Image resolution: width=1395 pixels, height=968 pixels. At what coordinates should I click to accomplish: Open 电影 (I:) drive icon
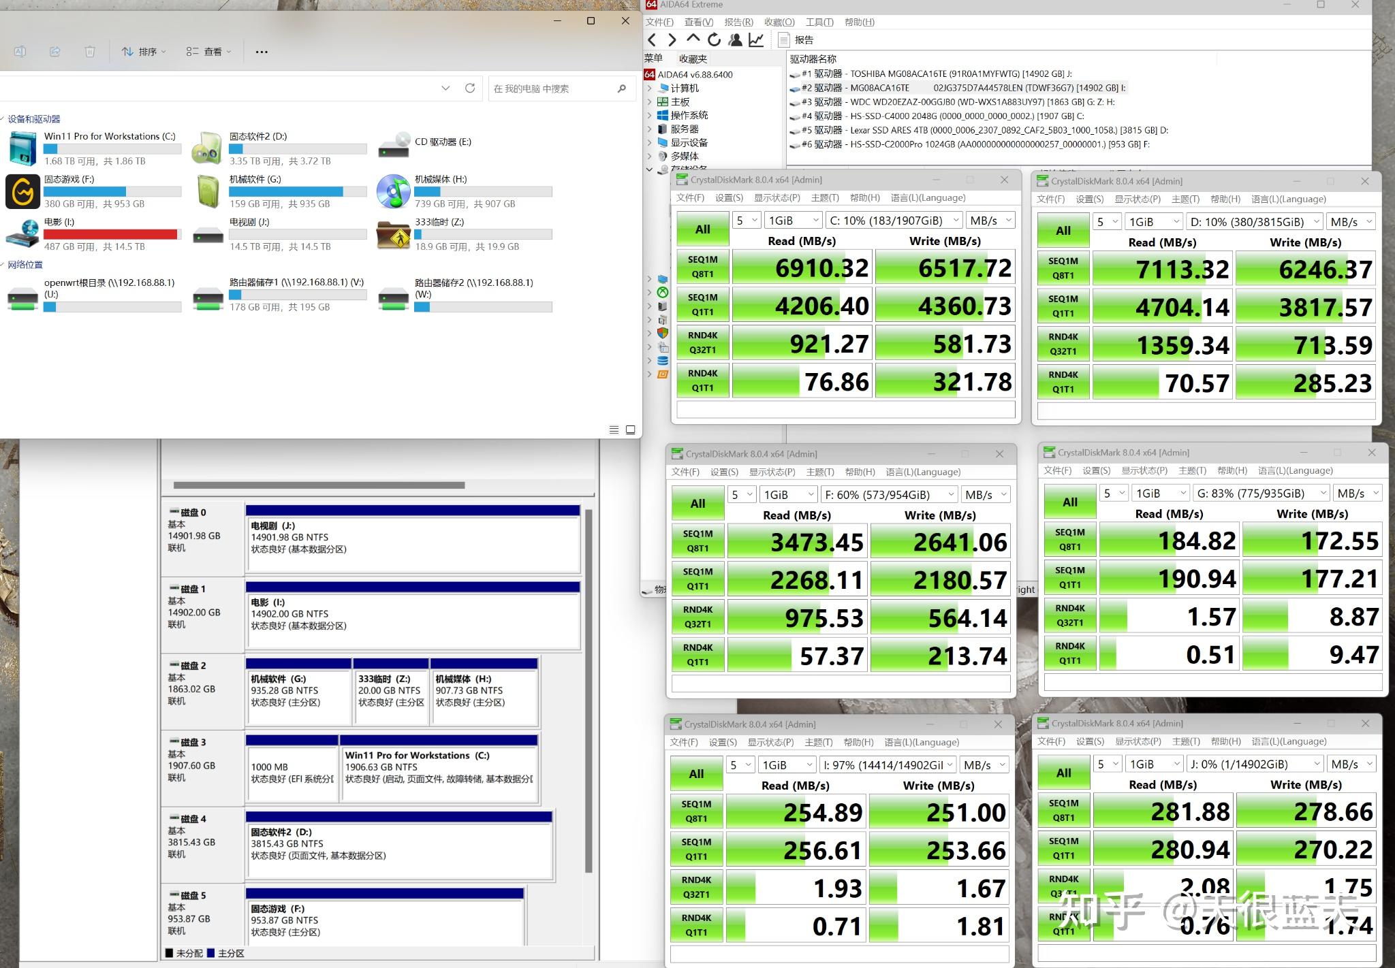[22, 233]
